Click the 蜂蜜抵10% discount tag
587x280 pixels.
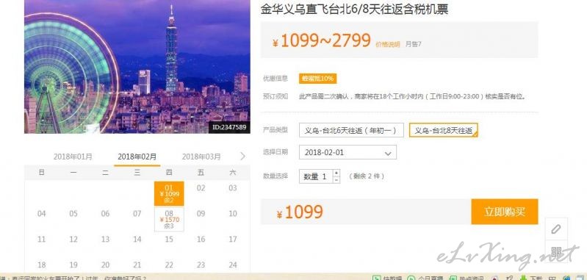pos(317,79)
